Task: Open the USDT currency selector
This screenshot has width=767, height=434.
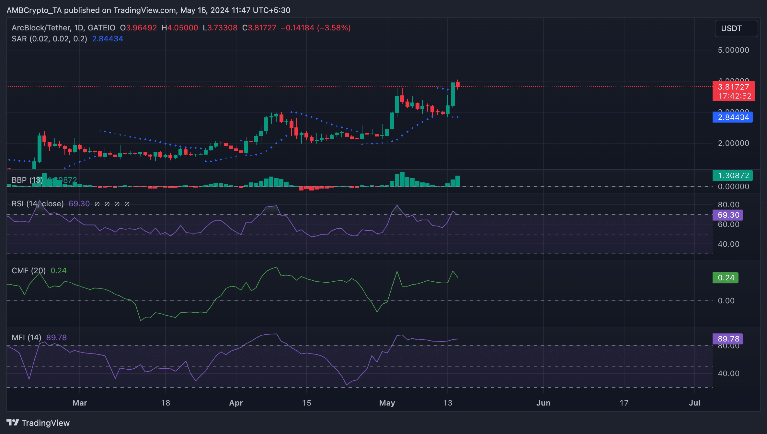Action: [736, 28]
